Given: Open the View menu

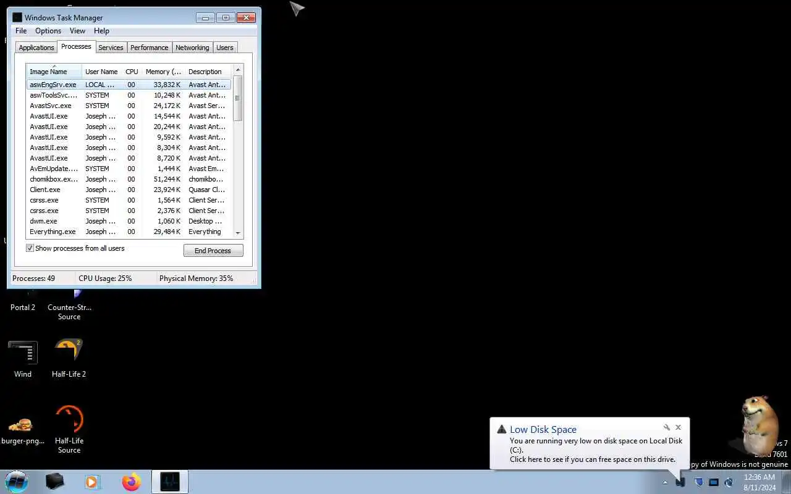Looking at the screenshot, I should [77, 31].
